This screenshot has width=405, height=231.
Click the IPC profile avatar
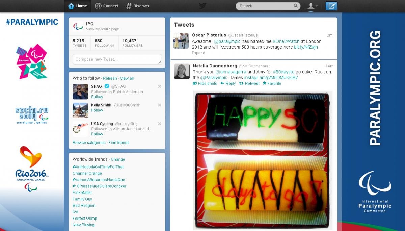(x=78, y=26)
